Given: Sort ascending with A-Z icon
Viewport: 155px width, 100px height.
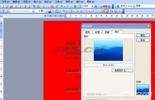Looking at the screenshot, I should coord(111,11).
